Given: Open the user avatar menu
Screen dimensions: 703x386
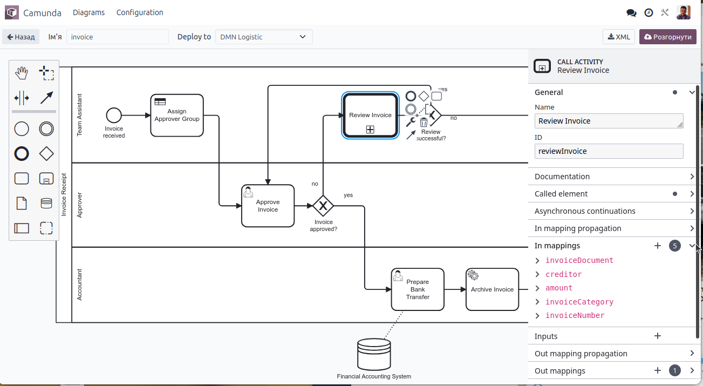Looking at the screenshot, I should [684, 12].
